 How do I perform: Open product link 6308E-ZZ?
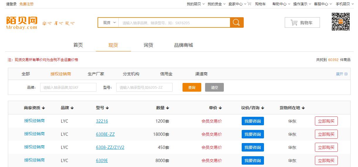105,134
